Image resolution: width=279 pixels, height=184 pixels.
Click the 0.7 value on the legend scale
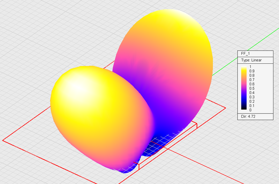pos(252,80)
